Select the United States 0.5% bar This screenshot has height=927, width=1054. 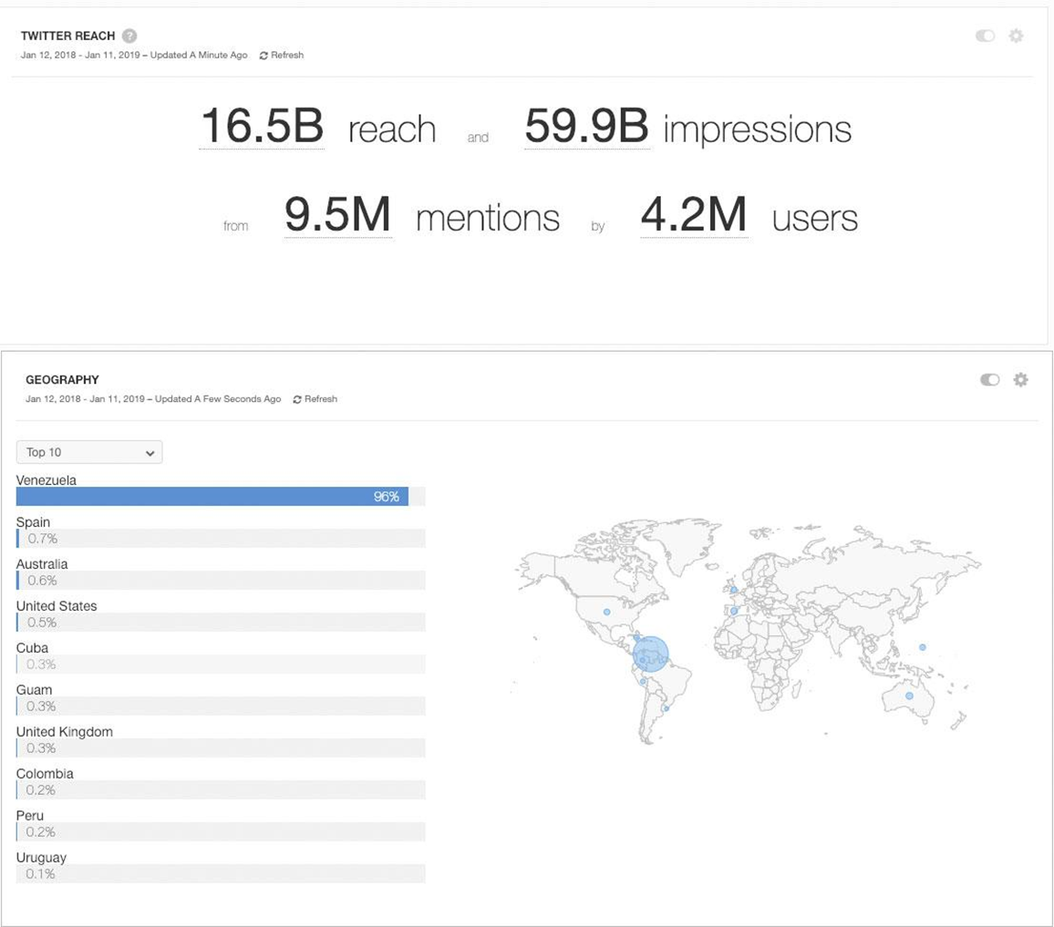pyautogui.click(x=221, y=623)
